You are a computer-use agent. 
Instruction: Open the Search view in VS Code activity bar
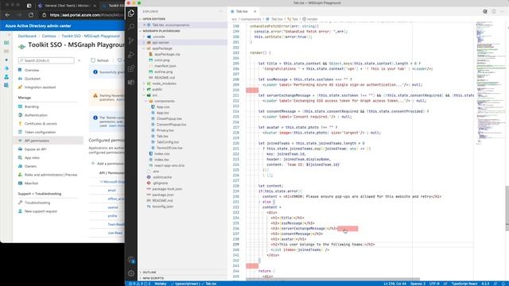click(131, 26)
